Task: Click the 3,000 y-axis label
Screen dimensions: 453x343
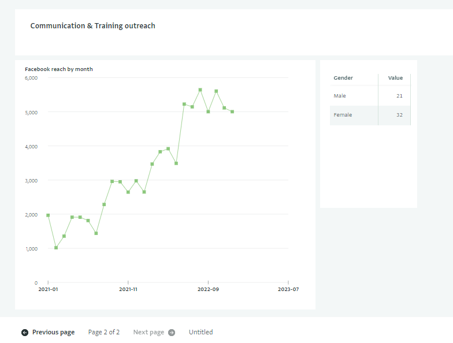Action: tap(31, 181)
